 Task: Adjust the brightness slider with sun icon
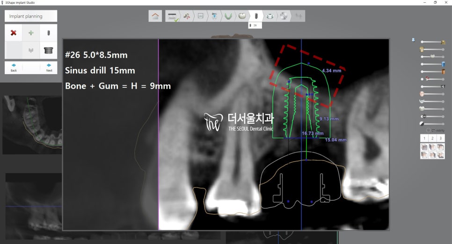433,116
